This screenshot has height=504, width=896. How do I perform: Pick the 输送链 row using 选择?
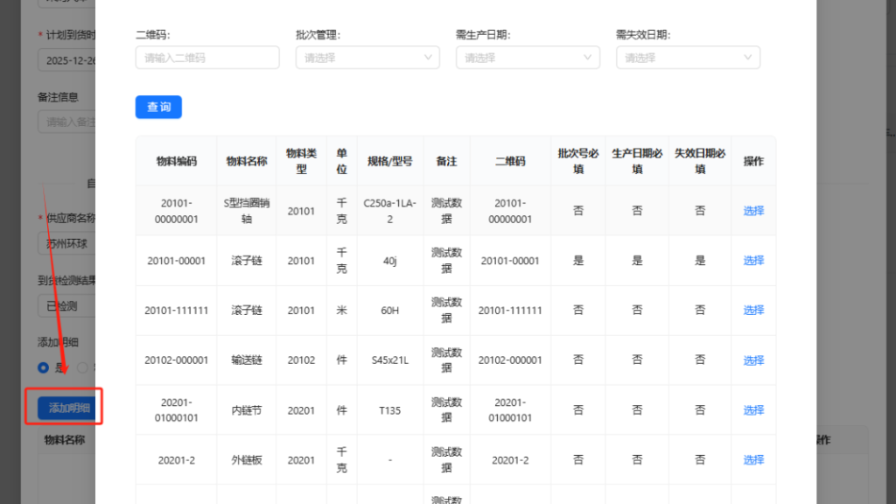coord(753,360)
